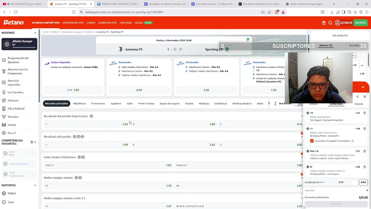The image size is (371, 209).
Task: Toggle the Bet Builder switch
Action: (297, 104)
